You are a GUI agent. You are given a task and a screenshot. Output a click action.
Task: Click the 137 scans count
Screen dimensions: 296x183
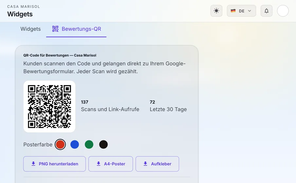84,102
